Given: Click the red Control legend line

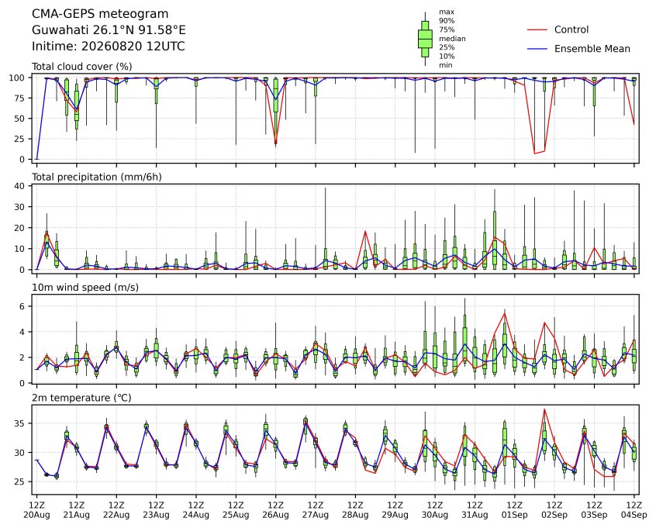Looking at the screenshot, I should (x=537, y=29).
